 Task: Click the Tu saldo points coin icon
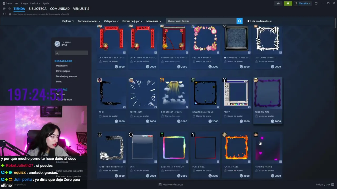pyautogui.click(x=57, y=44)
